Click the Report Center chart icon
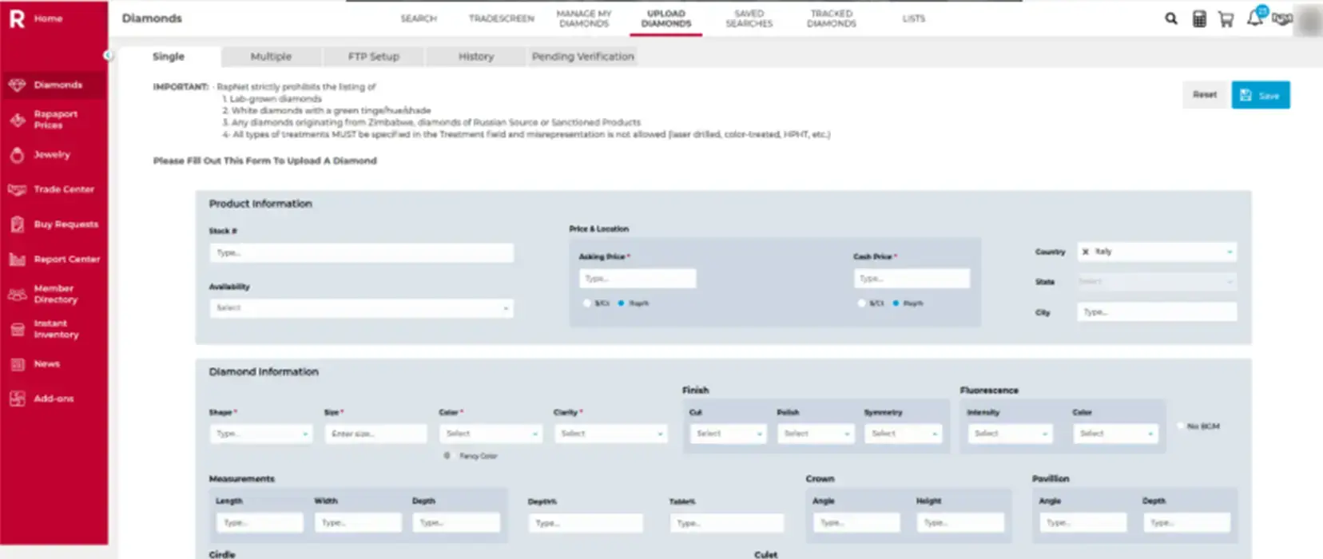1323x559 pixels. tap(17, 260)
